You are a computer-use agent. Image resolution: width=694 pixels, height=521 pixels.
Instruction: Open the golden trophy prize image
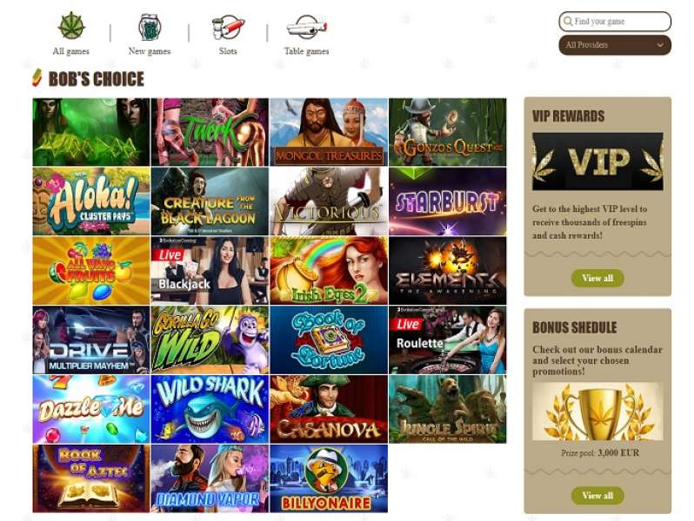click(597, 412)
